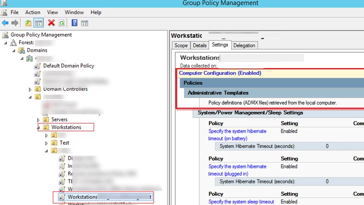Select the Group Policy Management root node
364x205 pixels.
pos(41,35)
